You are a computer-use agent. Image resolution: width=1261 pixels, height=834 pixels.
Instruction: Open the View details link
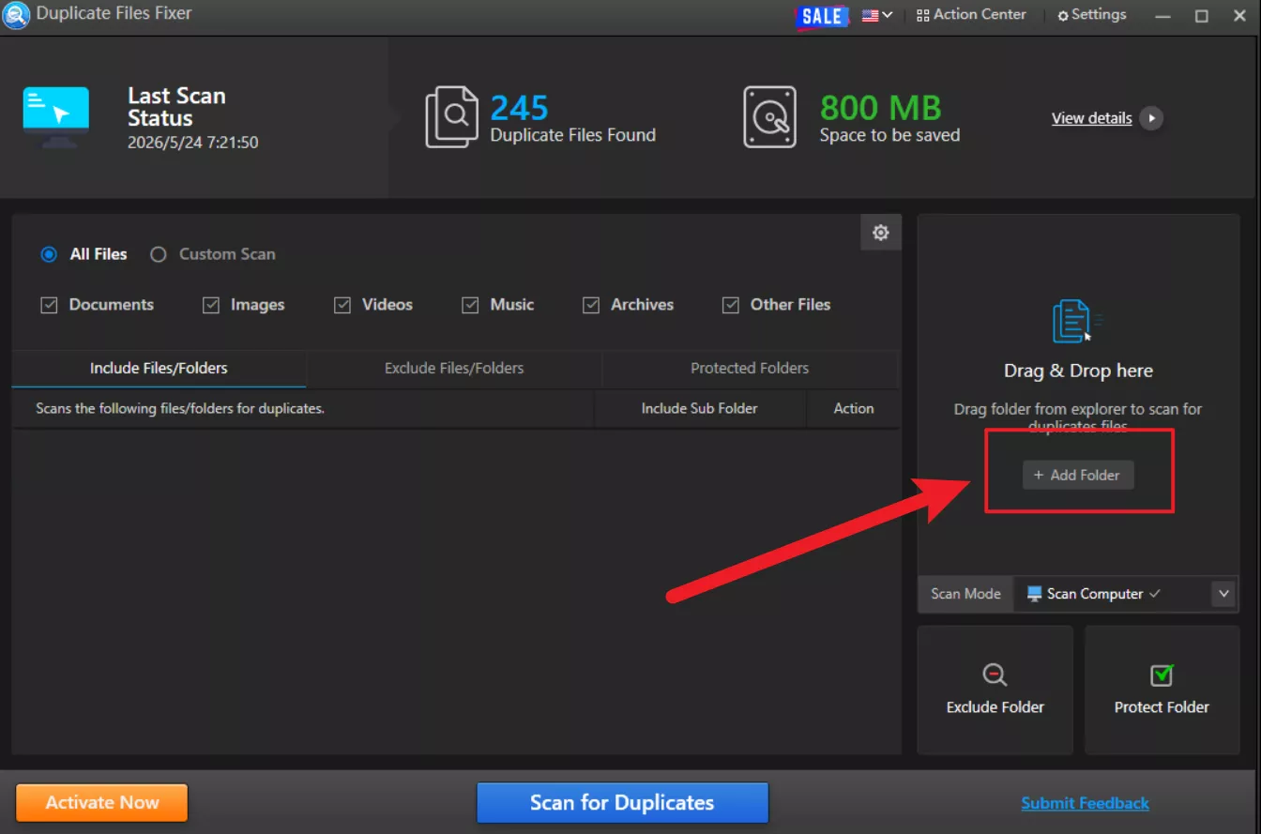(1091, 118)
